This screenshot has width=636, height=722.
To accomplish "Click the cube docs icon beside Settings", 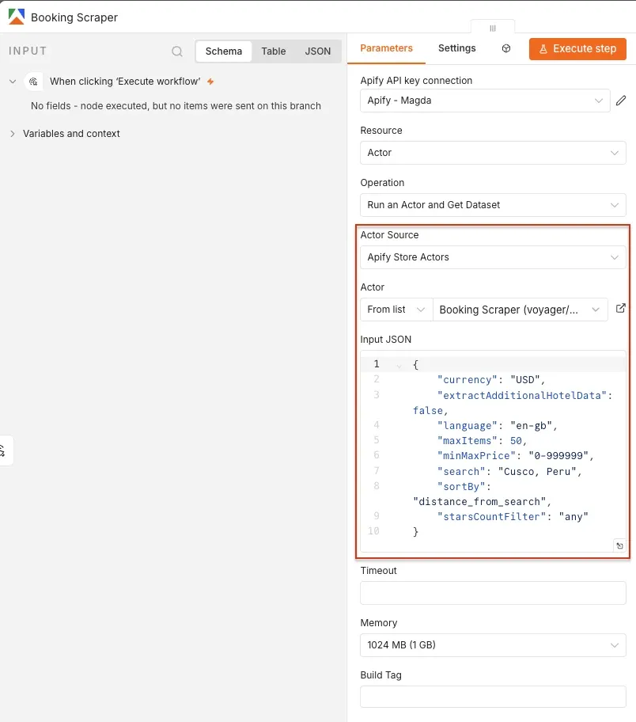I will point(506,48).
